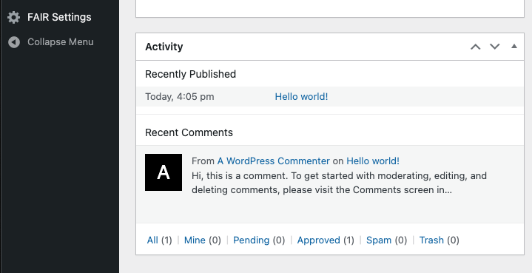Click the comment excerpt text
This screenshot has height=273, width=532.
(339, 183)
